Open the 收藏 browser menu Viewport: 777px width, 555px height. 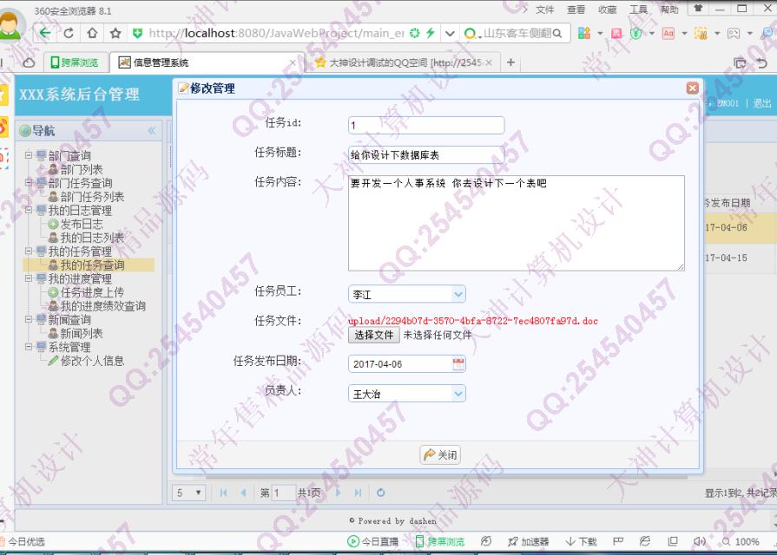click(x=607, y=10)
